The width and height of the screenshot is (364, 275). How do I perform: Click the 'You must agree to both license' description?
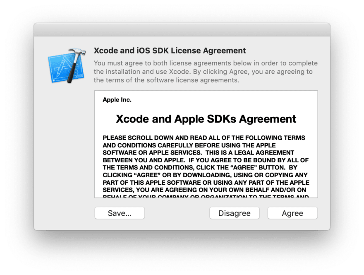click(x=206, y=72)
